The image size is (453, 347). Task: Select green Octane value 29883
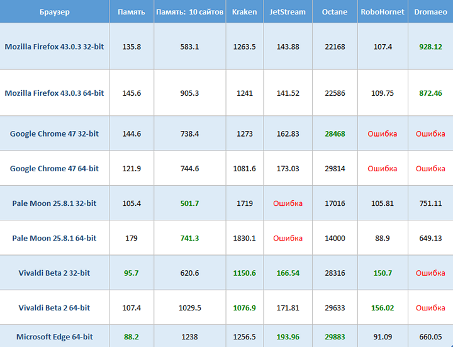point(335,337)
